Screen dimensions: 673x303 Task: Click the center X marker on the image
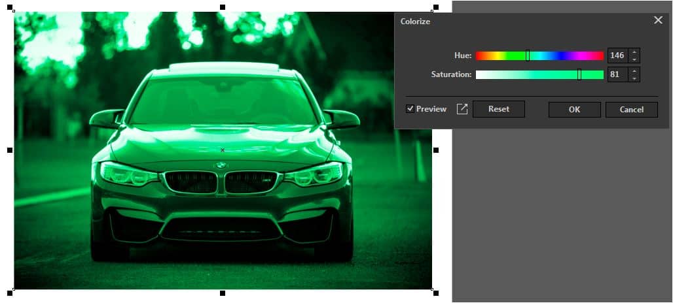tap(223, 150)
